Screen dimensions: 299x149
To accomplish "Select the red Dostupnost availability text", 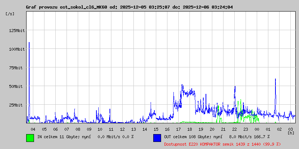I will tap(222, 144).
